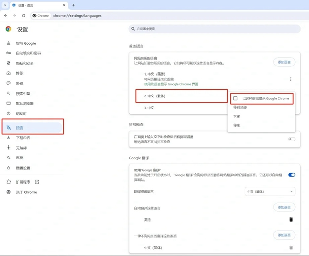Screen dimensions: 309x256
Task: Click the puzzle piece icon for 扩展程序
Action: [8, 182]
